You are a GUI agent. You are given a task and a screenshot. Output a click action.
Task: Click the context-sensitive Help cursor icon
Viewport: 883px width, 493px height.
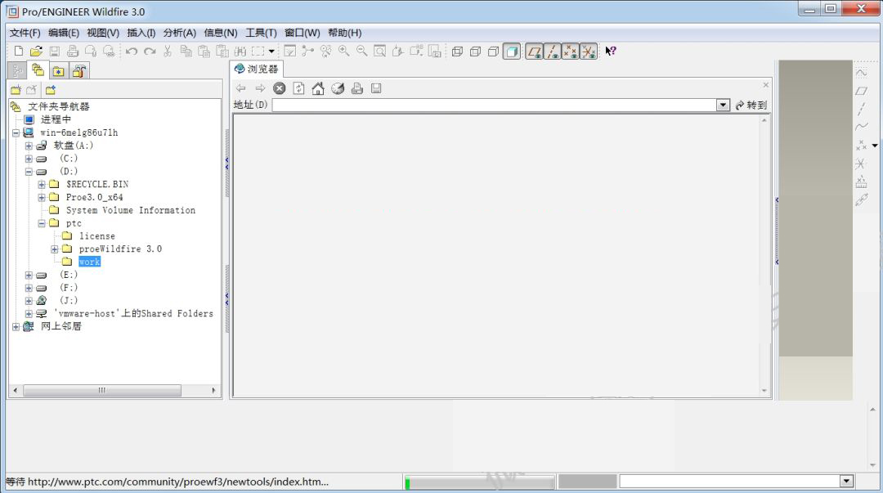click(611, 52)
